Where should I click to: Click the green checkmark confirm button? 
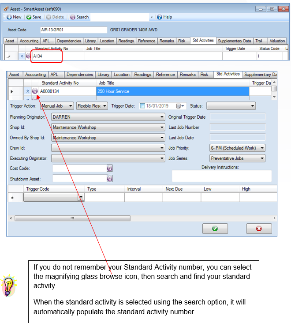215,229
